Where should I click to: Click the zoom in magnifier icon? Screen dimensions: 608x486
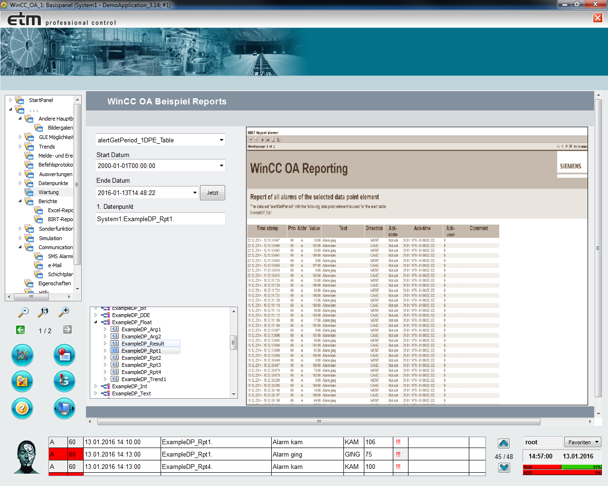tap(64, 312)
